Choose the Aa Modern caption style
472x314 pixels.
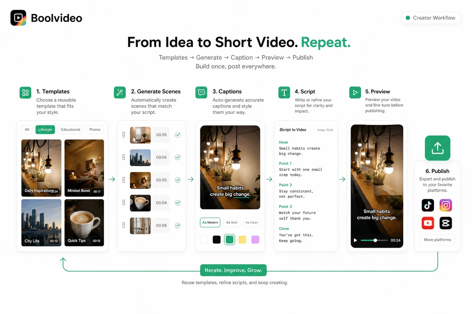pos(210,222)
